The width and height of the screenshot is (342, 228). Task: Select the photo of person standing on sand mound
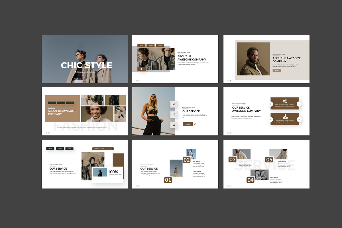click(x=176, y=168)
